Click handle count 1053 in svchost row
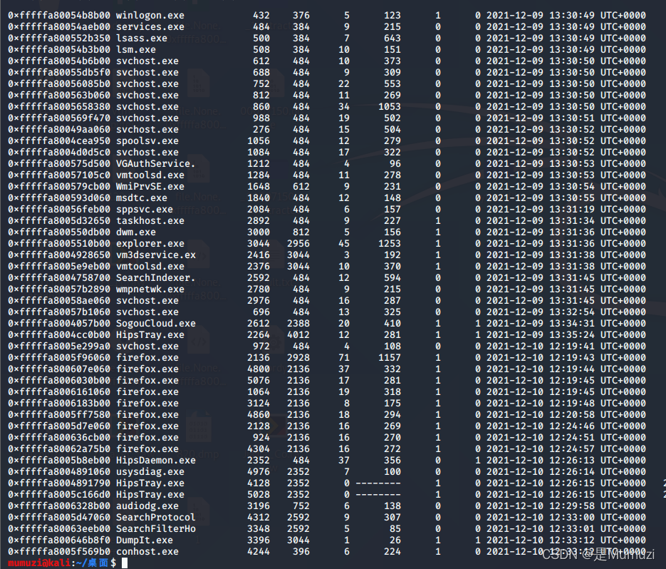Screen dimensions: 666x569 (390, 107)
